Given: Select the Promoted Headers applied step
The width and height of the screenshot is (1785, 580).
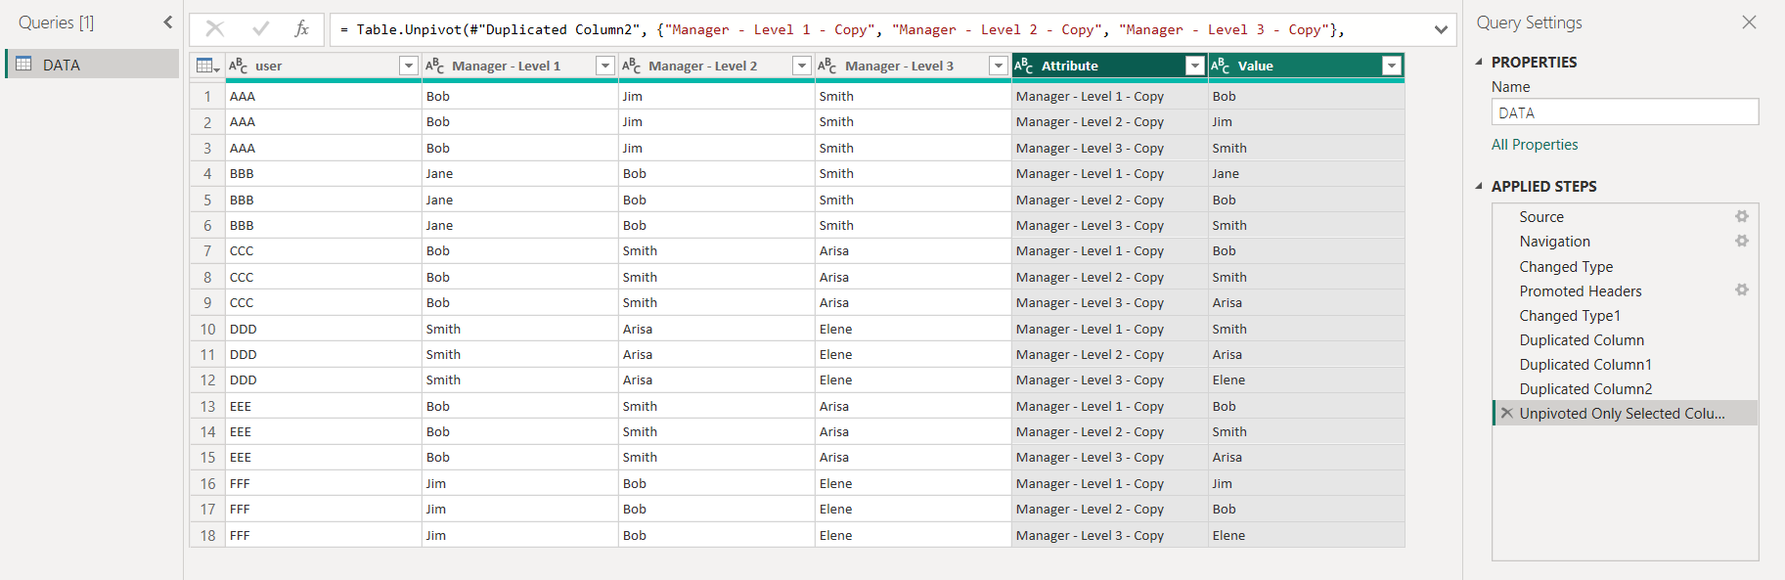Looking at the screenshot, I should 1625,290.
